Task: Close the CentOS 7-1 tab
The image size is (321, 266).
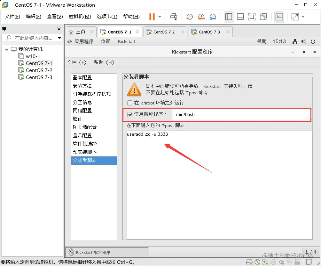Action: (x=137, y=32)
